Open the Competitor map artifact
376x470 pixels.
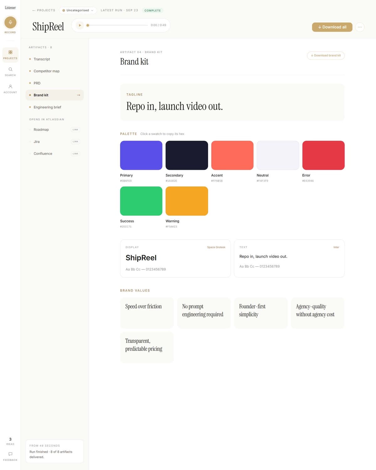coord(55,71)
